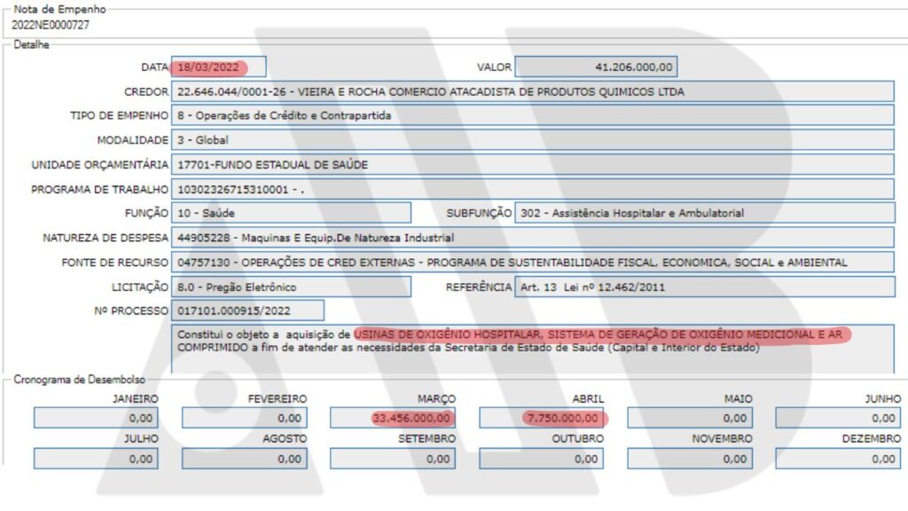
Task: Click the 'Detalhe' section title
Action: pos(31,44)
